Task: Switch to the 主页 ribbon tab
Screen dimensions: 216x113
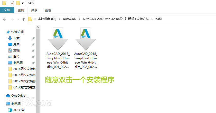Action: point(21,10)
